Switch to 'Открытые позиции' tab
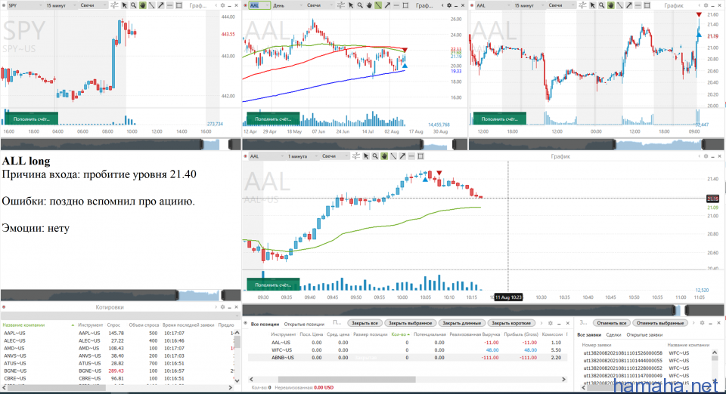 coord(304,324)
